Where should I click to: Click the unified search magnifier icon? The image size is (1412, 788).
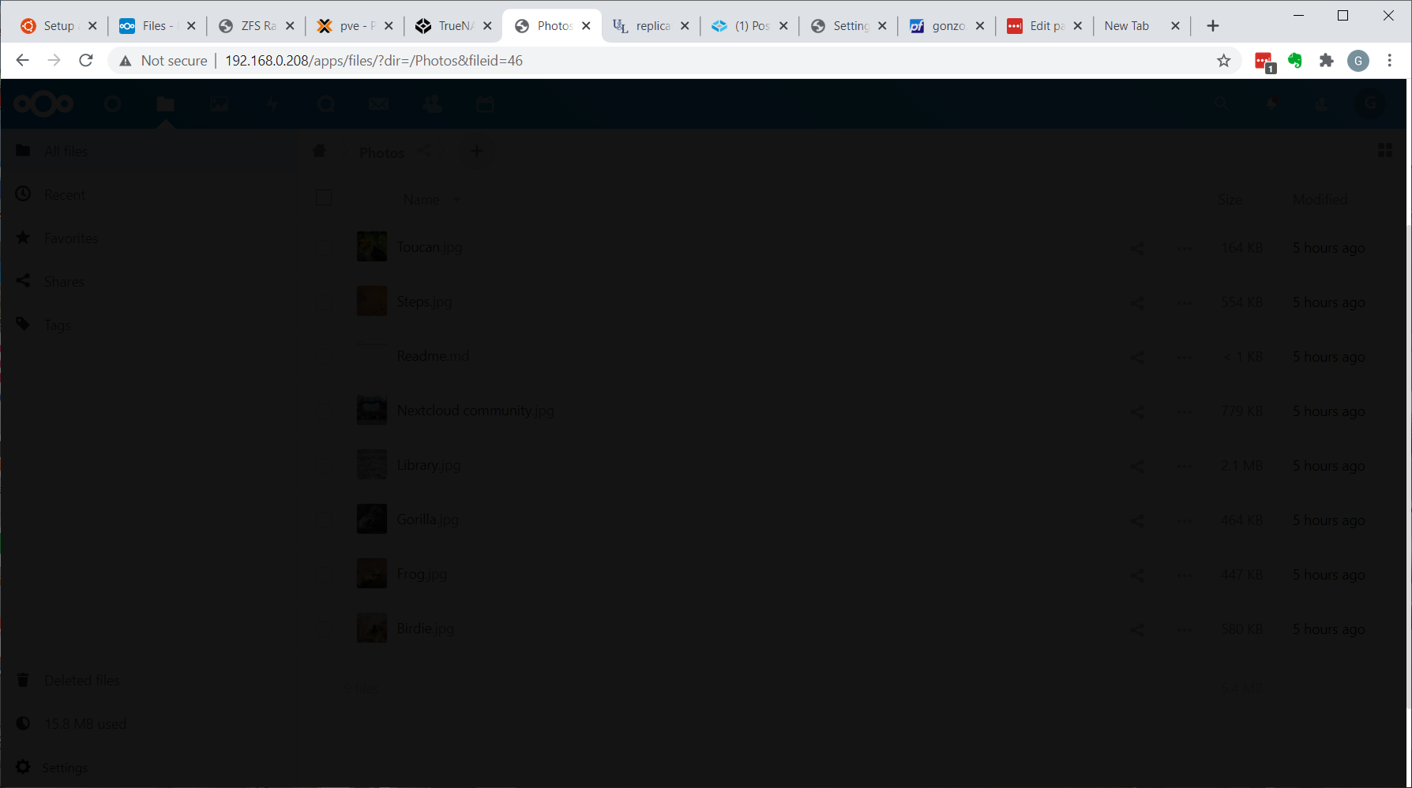point(1222,103)
